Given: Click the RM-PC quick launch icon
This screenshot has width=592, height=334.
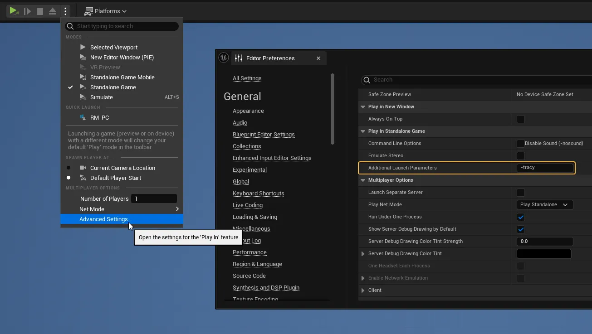Looking at the screenshot, I should click(x=83, y=117).
